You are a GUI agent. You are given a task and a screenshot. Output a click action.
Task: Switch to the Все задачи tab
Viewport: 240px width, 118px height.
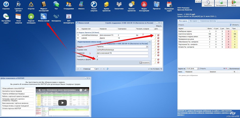(x=194, y=21)
